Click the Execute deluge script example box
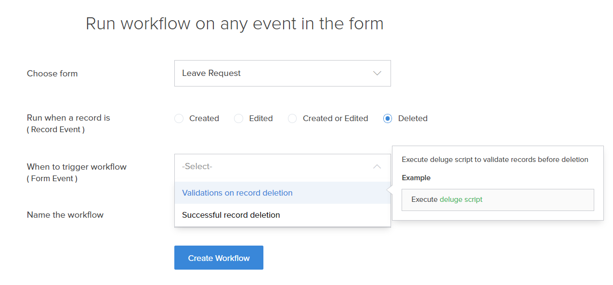The height and width of the screenshot is (285, 613). (x=498, y=199)
